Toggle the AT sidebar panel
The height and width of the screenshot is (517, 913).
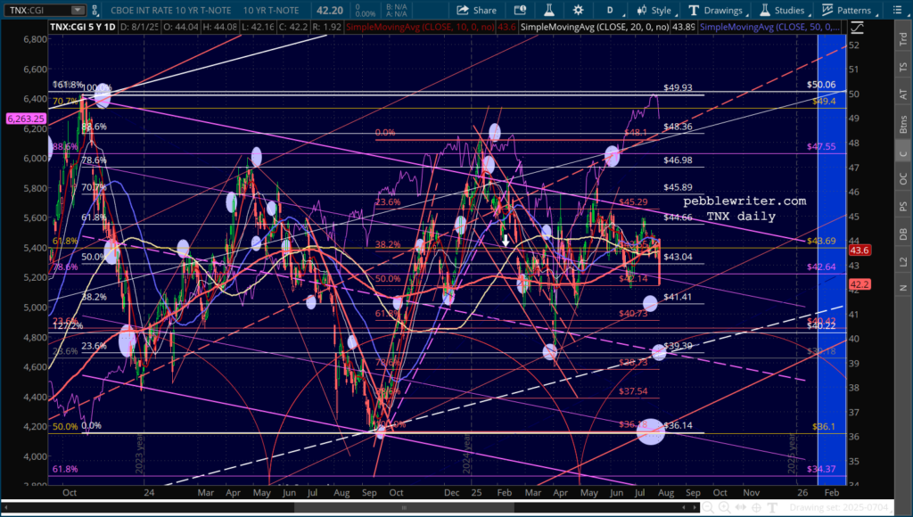click(902, 92)
